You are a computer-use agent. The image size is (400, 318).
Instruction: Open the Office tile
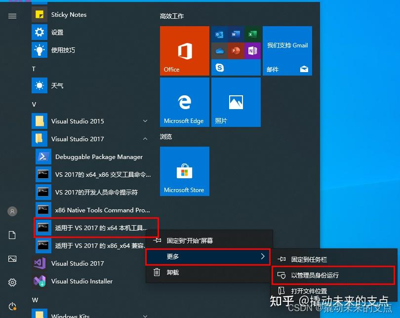click(x=184, y=50)
